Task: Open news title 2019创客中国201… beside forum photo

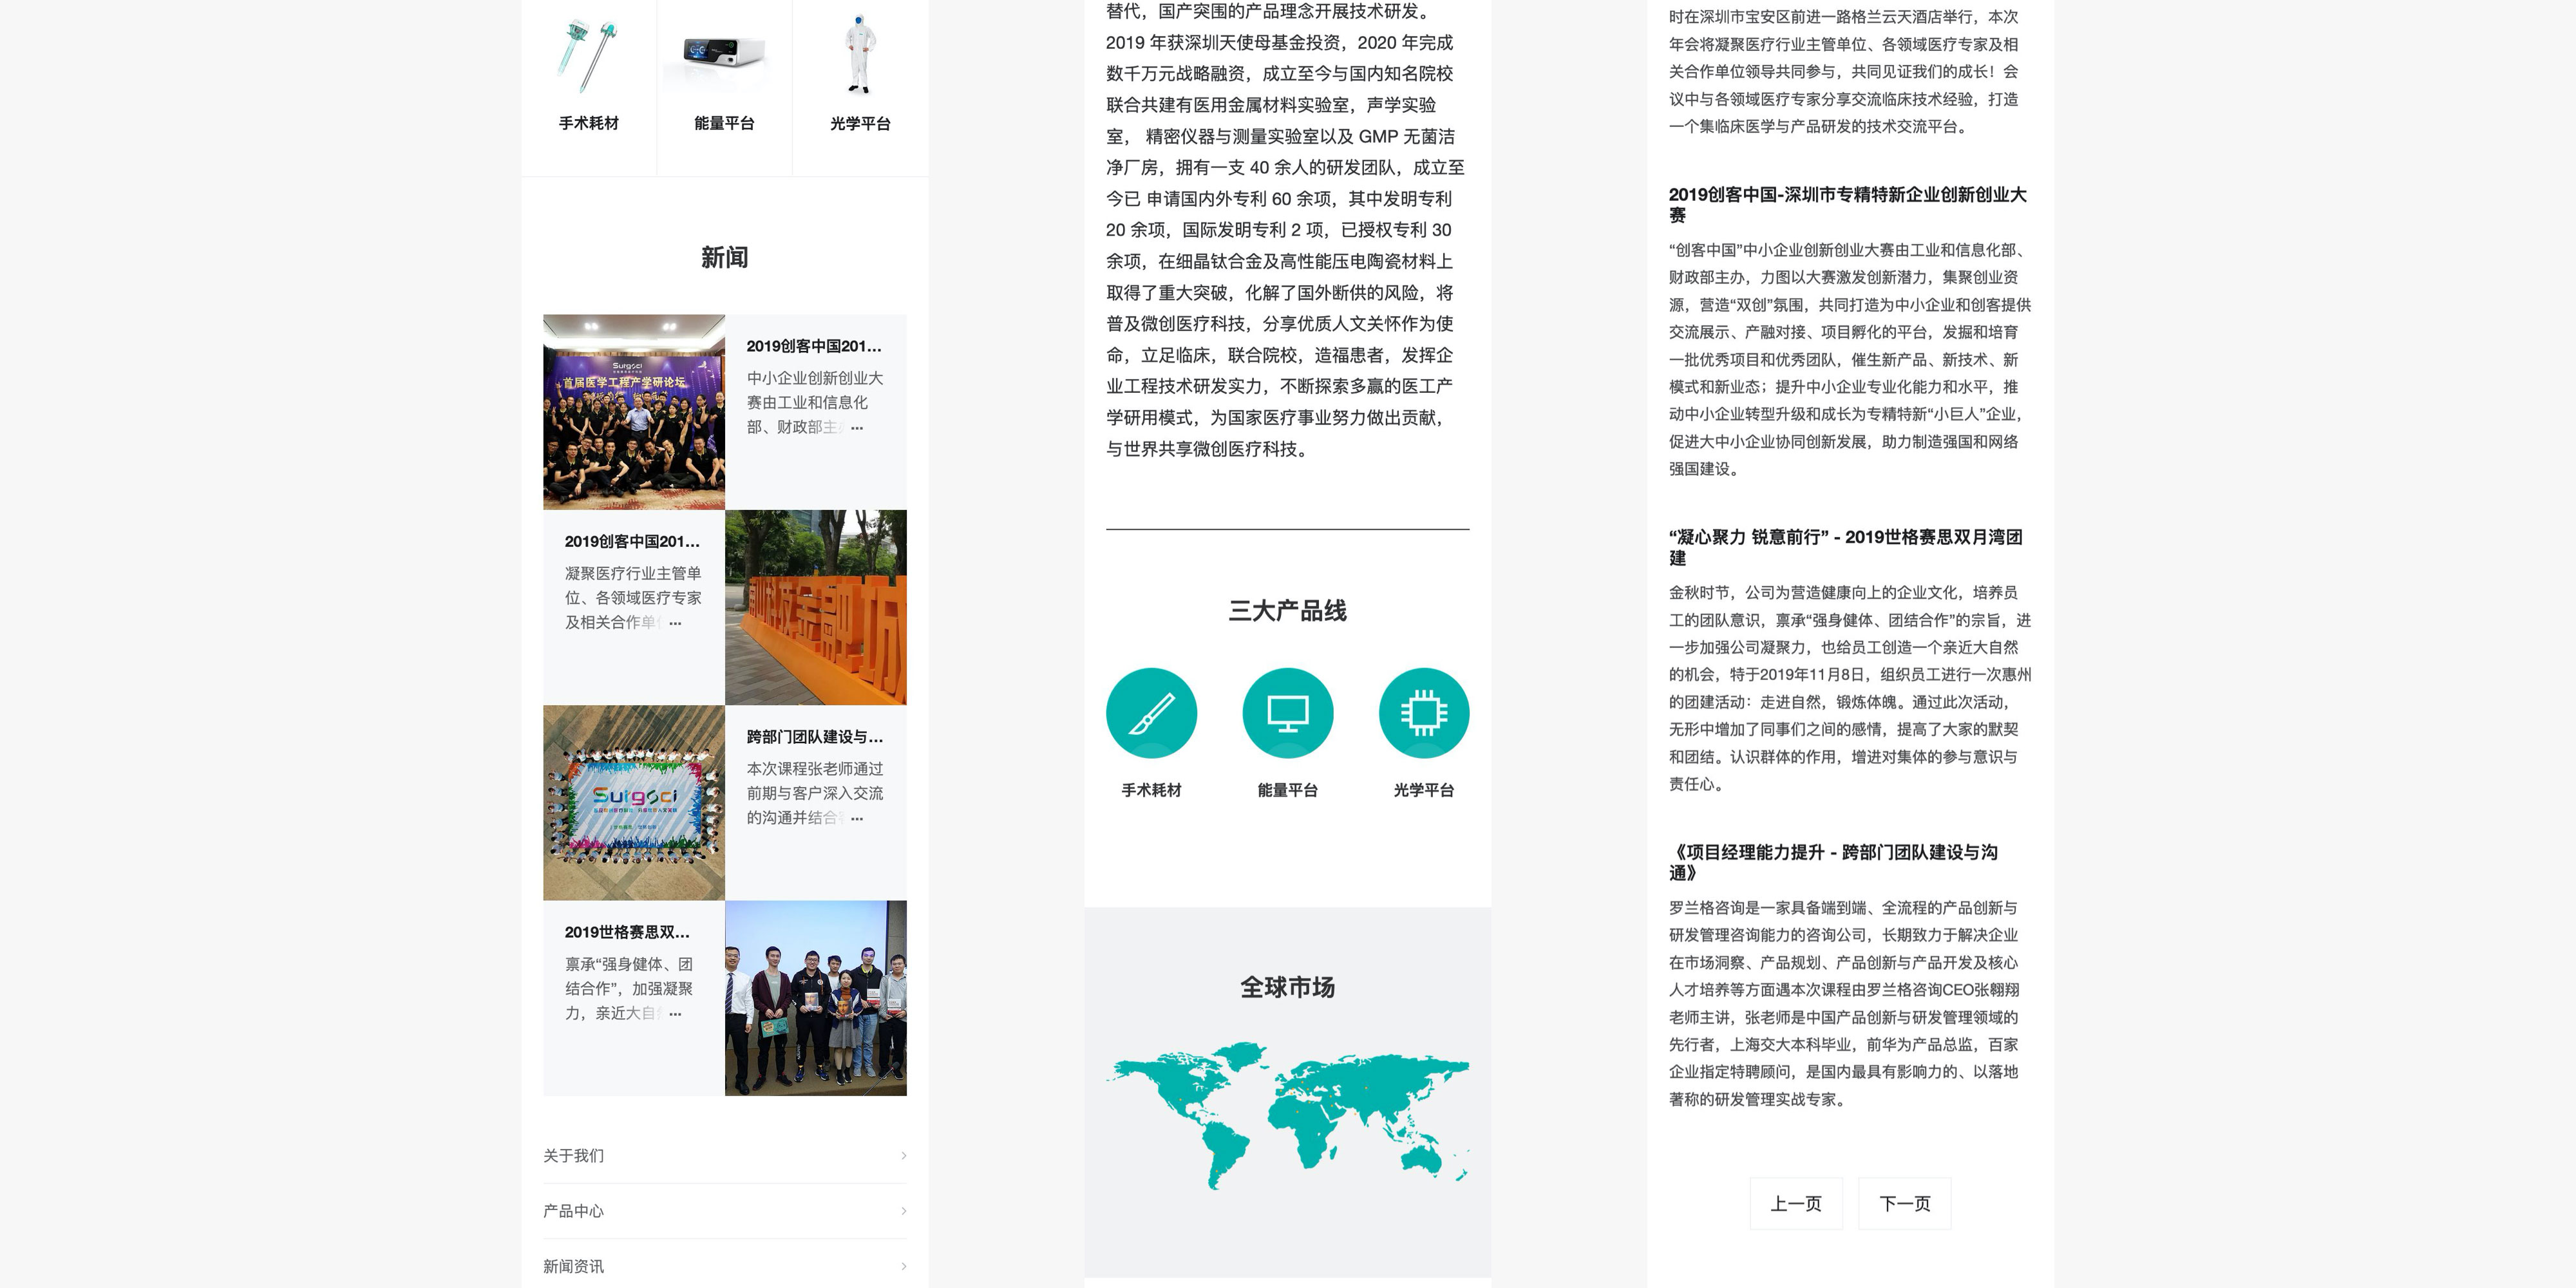Action: click(x=814, y=346)
